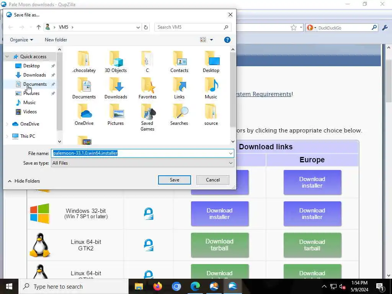Image resolution: width=392 pixels, height=294 pixels.
Task: Open the .chocolatey folder
Action: click(x=84, y=62)
